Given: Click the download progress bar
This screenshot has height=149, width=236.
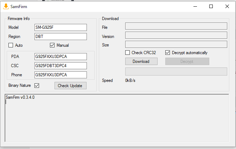Looking at the screenshot, I should pos(176,71).
